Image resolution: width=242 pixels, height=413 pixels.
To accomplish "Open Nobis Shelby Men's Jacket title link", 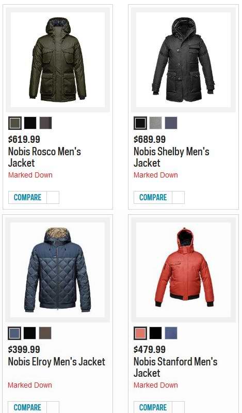I will [171, 157].
